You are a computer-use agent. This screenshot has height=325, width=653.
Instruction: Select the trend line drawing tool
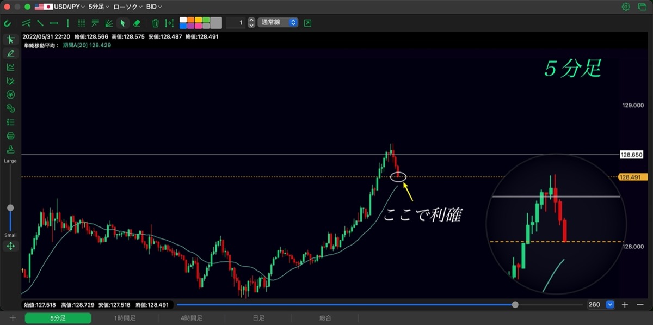[40, 23]
